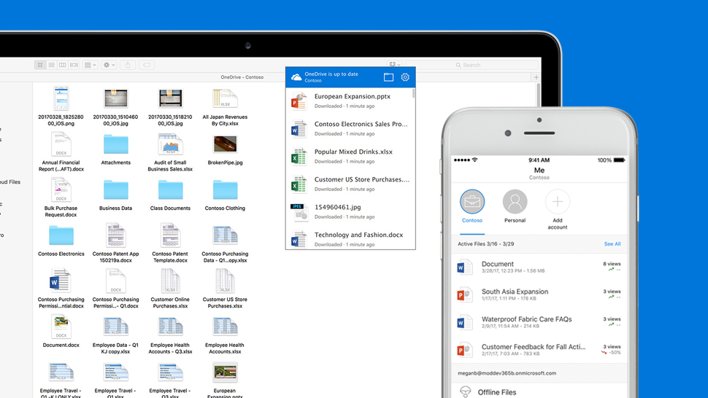Open OneDrive popup settings gear
Screen dimensions: 708x398
[x=405, y=77]
